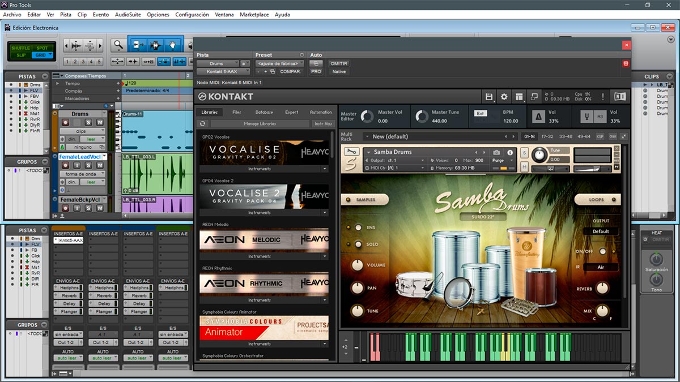Select the Trim tool in the edit toolbar
The width and height of the screenshot is (680, 382).
point(138,45)
